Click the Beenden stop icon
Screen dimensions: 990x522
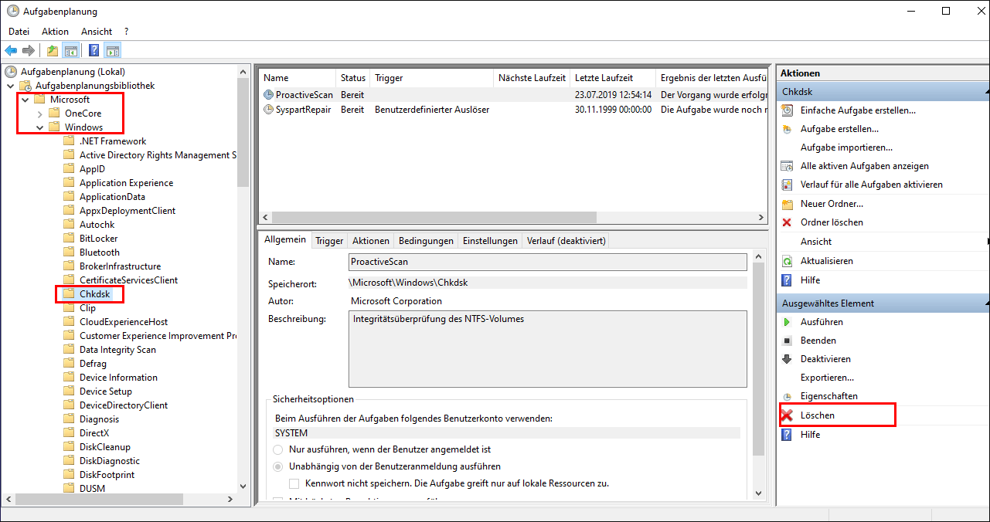tap(787, 341)
